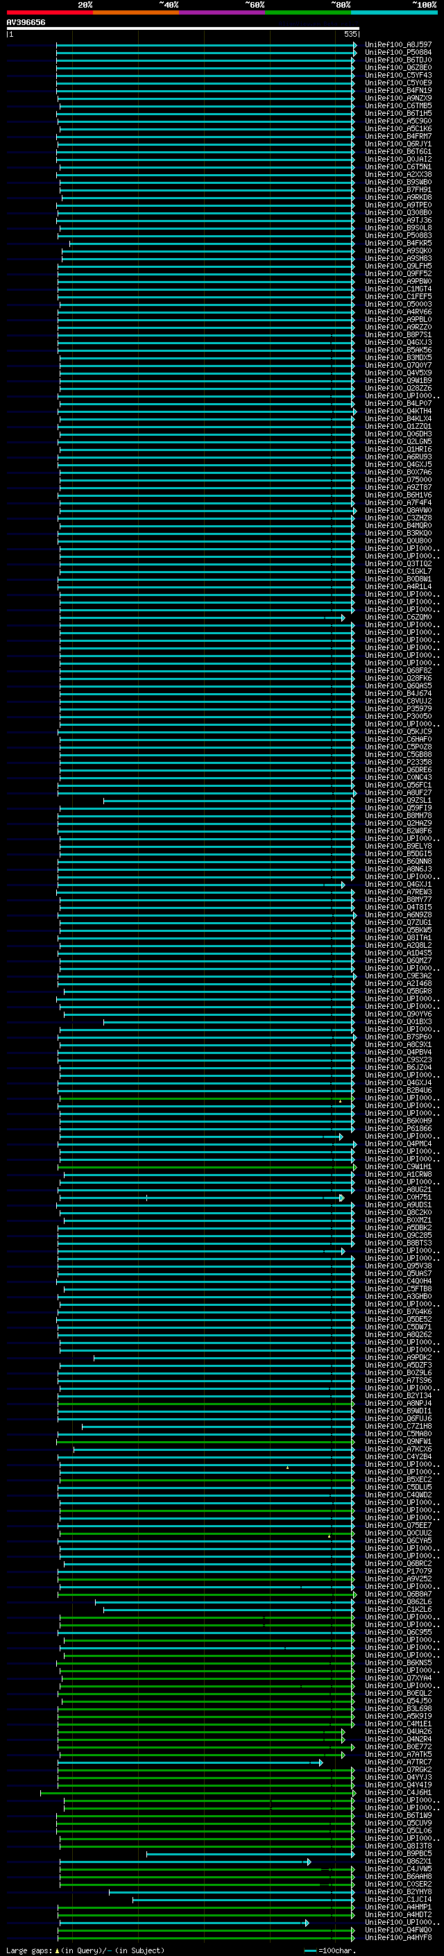This screenshot has width=444, height=1956.
Task: Click the UniRef100_Q7ZUG1 label
Action: (x=398, y=923)
